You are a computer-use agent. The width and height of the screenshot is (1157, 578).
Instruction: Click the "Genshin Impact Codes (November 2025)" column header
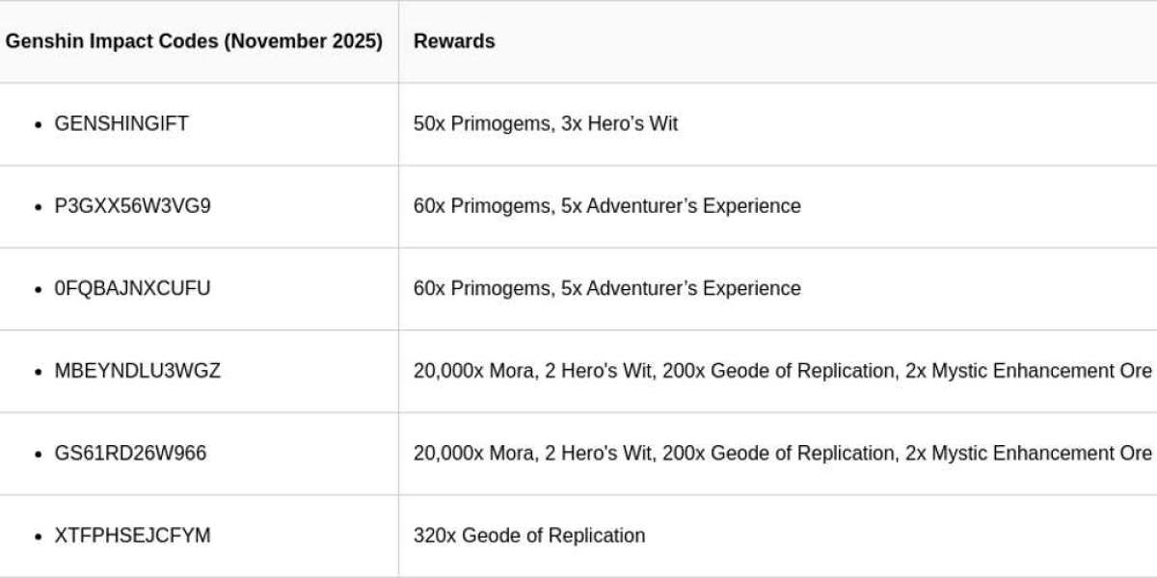coord(194,41)
